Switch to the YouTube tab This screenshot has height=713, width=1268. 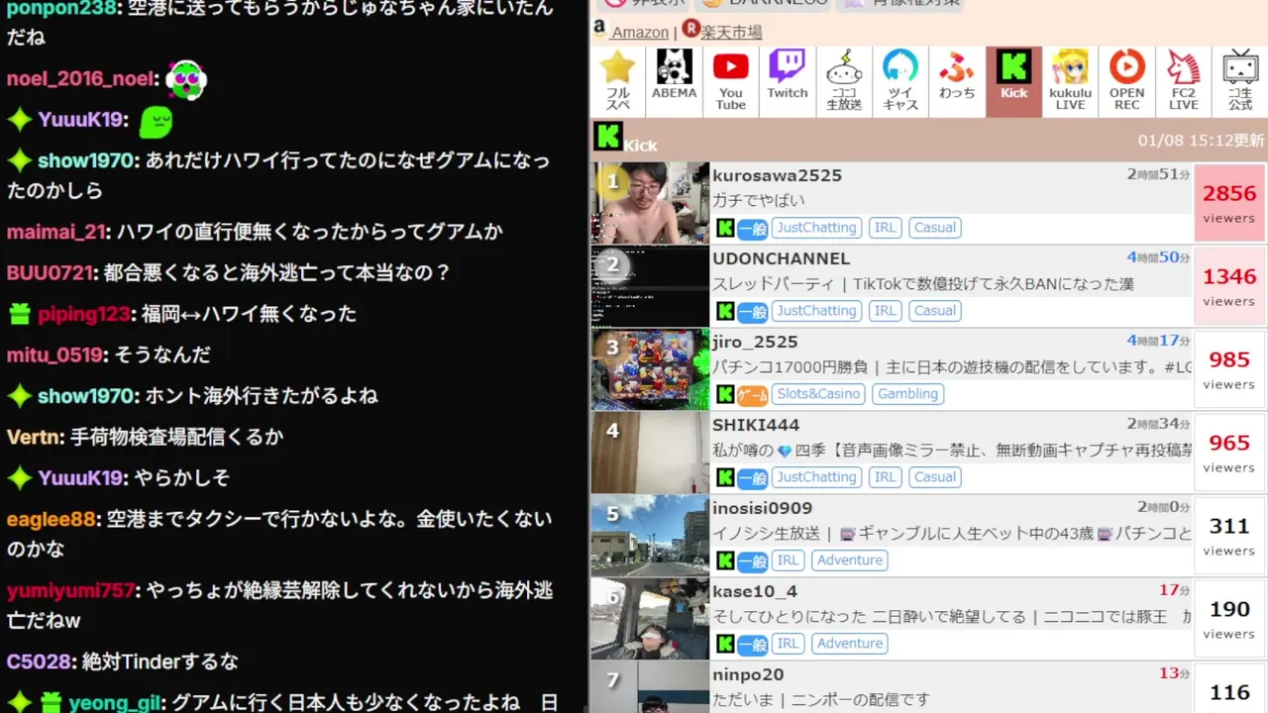coord(731,81)
